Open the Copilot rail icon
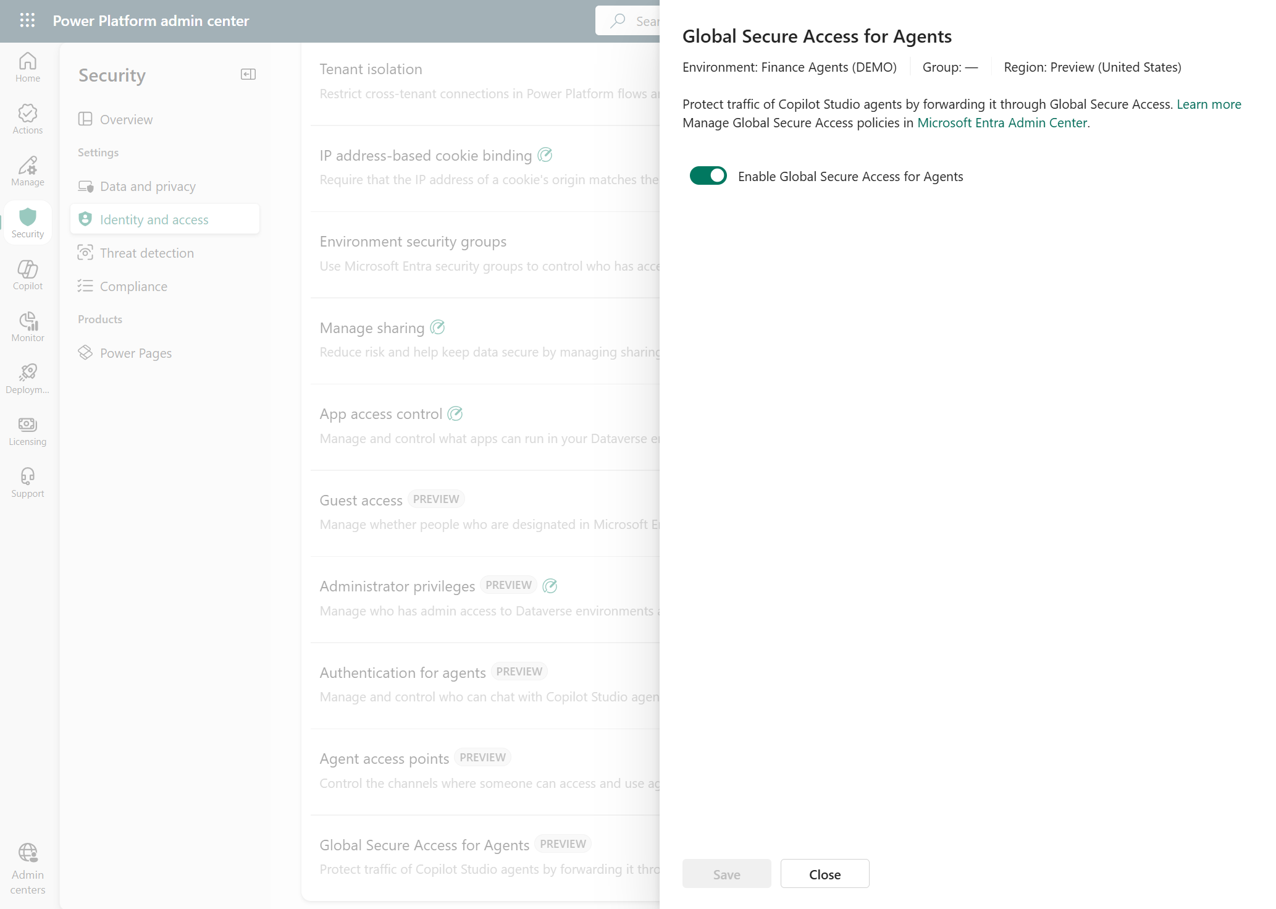The image size is (1276, 909). click(x=28, y=275)
